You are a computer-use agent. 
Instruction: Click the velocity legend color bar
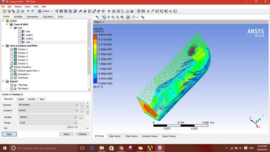95,59
